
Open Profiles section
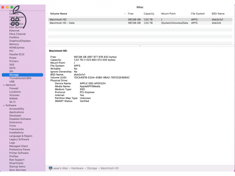coord(14,156)
